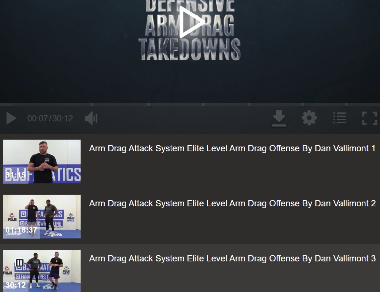This screenshot has height=292, width=380.
Task: Select title "Arm Drag Attack System ... Vallimont 3"
Action: tap(232, 258)
